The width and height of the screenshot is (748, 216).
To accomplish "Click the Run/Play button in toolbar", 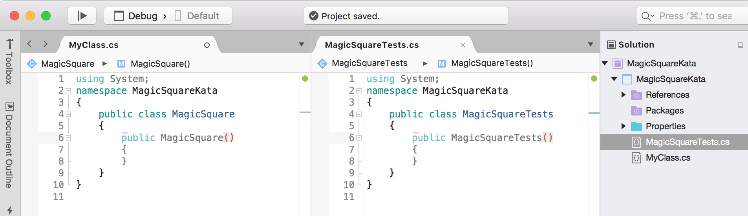I will pos(82,16).
